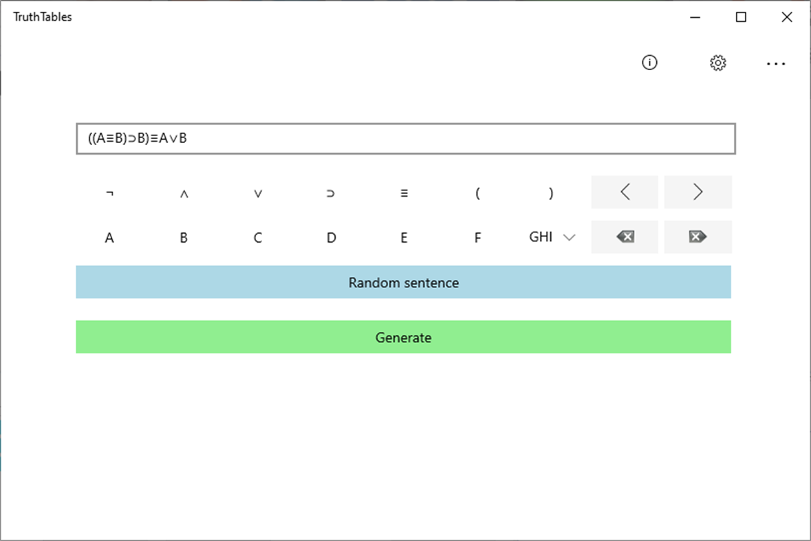
Task: Move the cursor right with the arrow key
Action: [698, 192]
